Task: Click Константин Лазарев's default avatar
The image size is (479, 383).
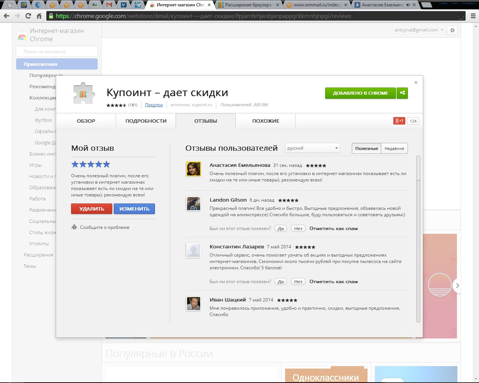Action: (x=193, y=251)
